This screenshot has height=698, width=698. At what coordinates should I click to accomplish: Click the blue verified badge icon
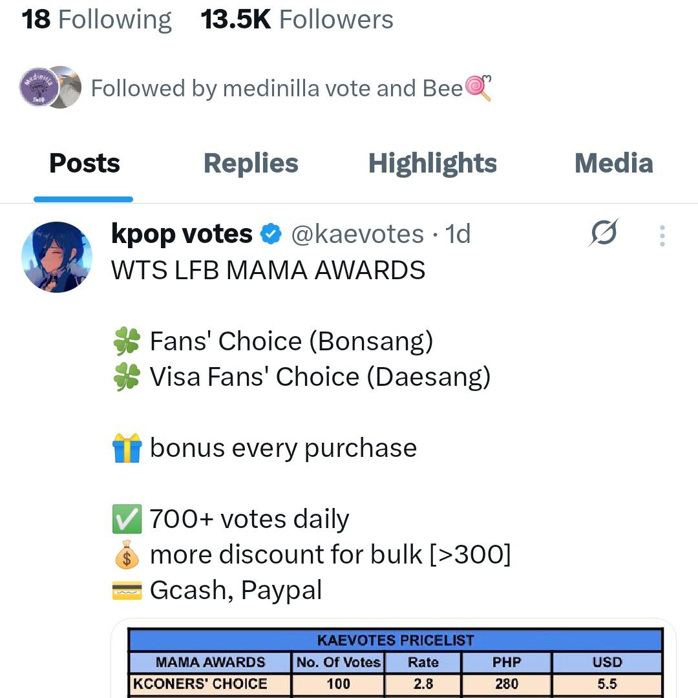pos(271,235)
